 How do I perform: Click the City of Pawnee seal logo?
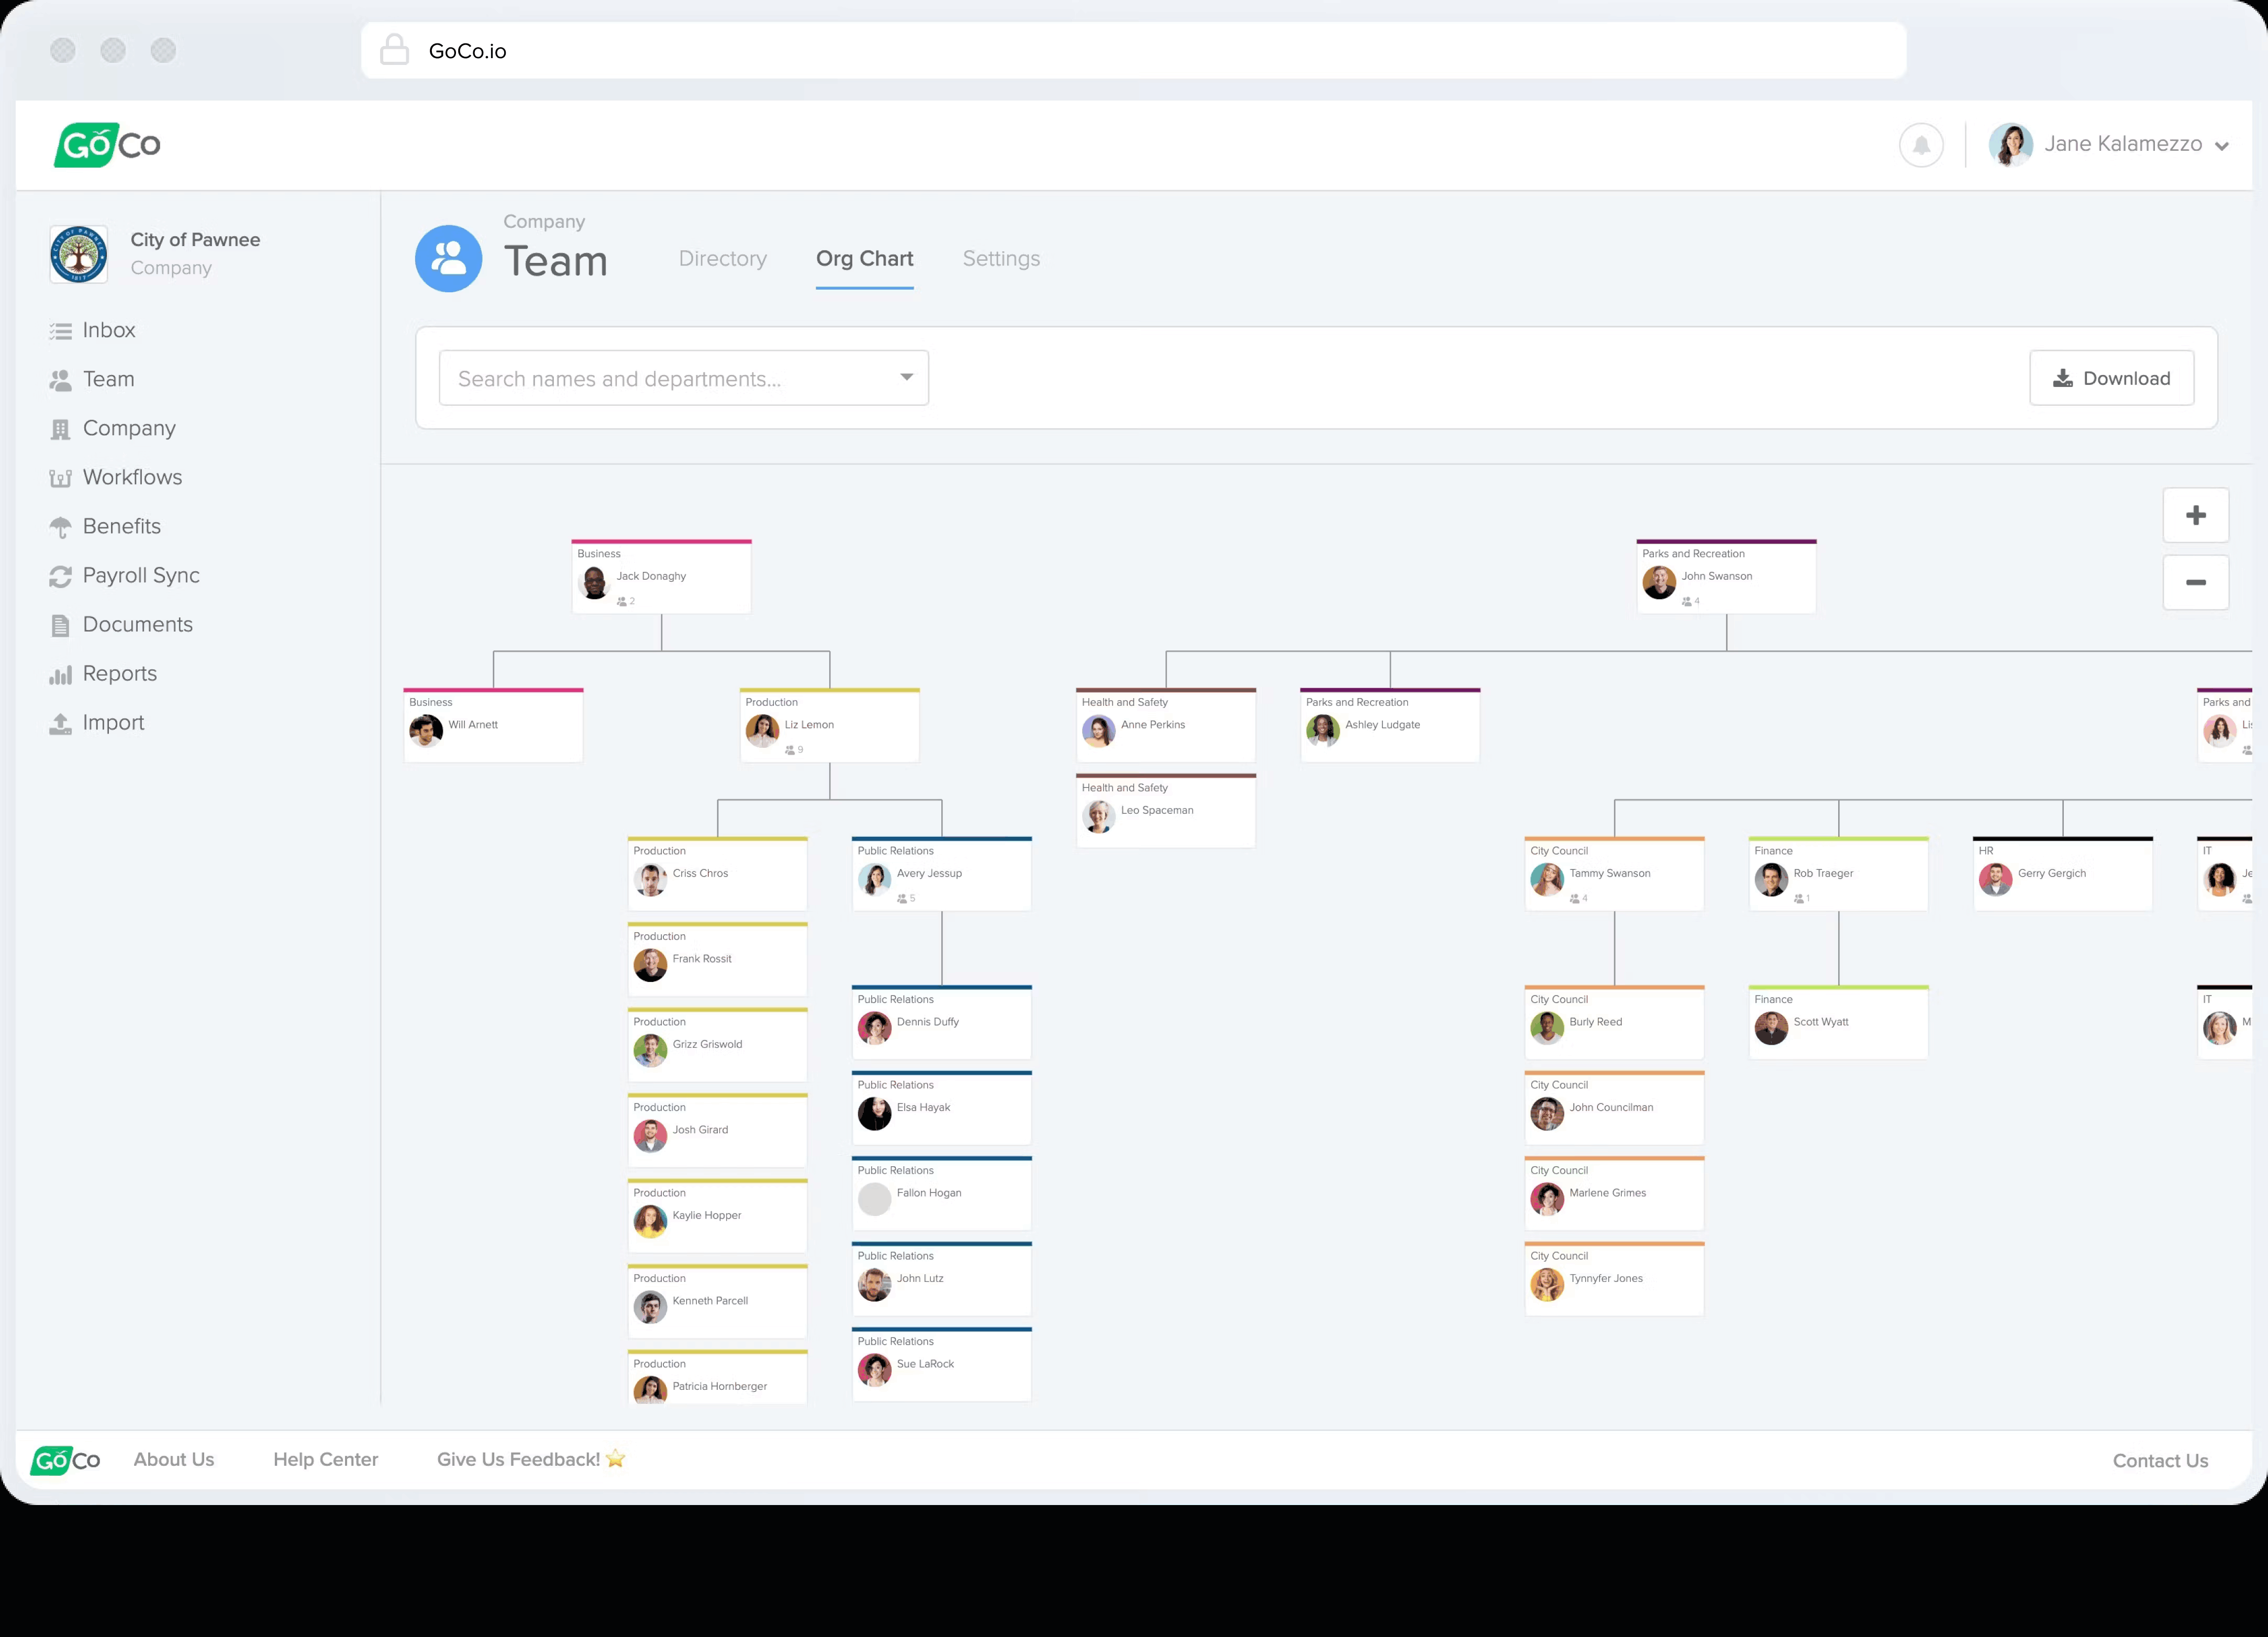click(79, 254)
